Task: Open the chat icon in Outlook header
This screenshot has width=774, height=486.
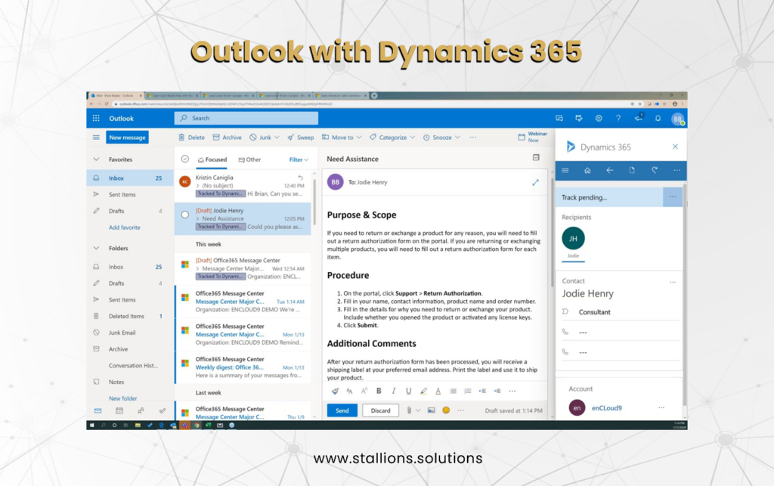Action: tap(559, 119)
